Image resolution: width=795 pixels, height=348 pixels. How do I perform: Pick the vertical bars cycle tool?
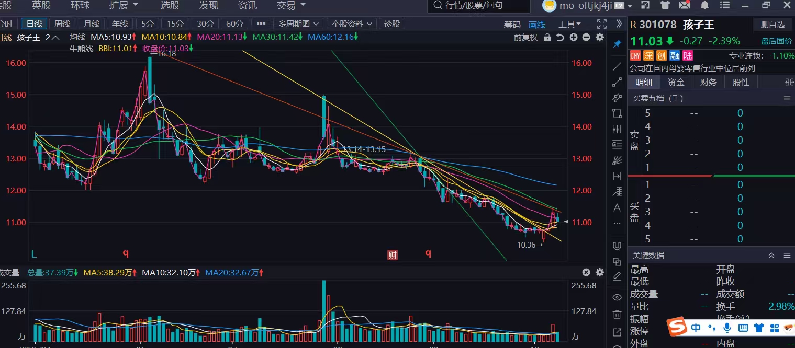coord(617,129)
